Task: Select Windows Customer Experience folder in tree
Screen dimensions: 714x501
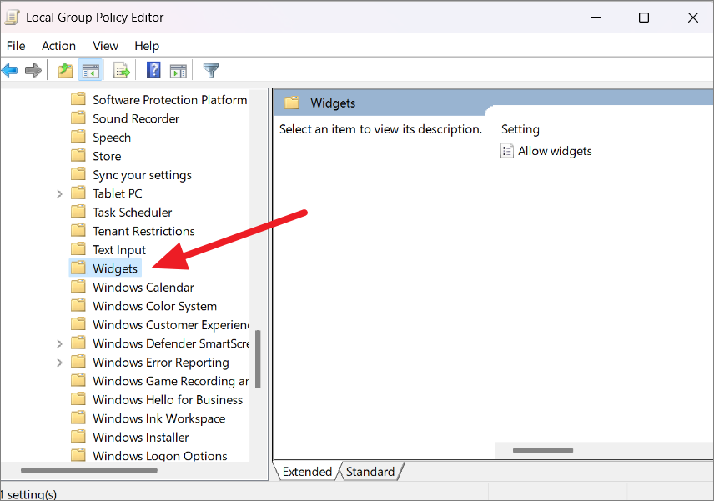Action: click(x=171, y=325)
